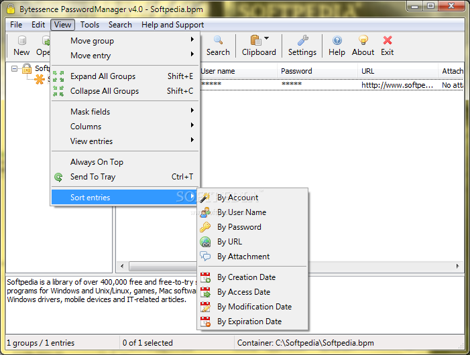Click the horizontal scrollbar thumb
This screenshot has height=355, width=470.
pyautogui.click(x=164, y=266)
